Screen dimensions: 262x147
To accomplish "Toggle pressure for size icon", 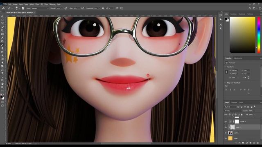I will click(117, 8).
